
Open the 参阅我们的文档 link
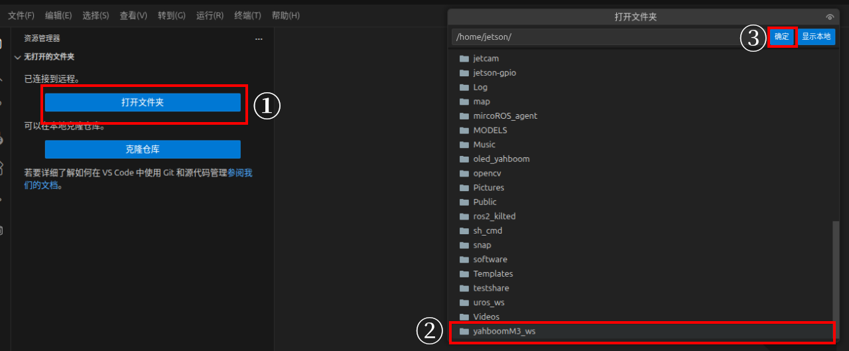(x=239, y=173)
